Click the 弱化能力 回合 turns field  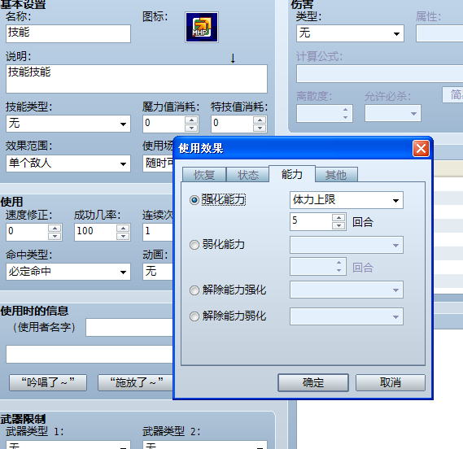click(x=317, y=266)
